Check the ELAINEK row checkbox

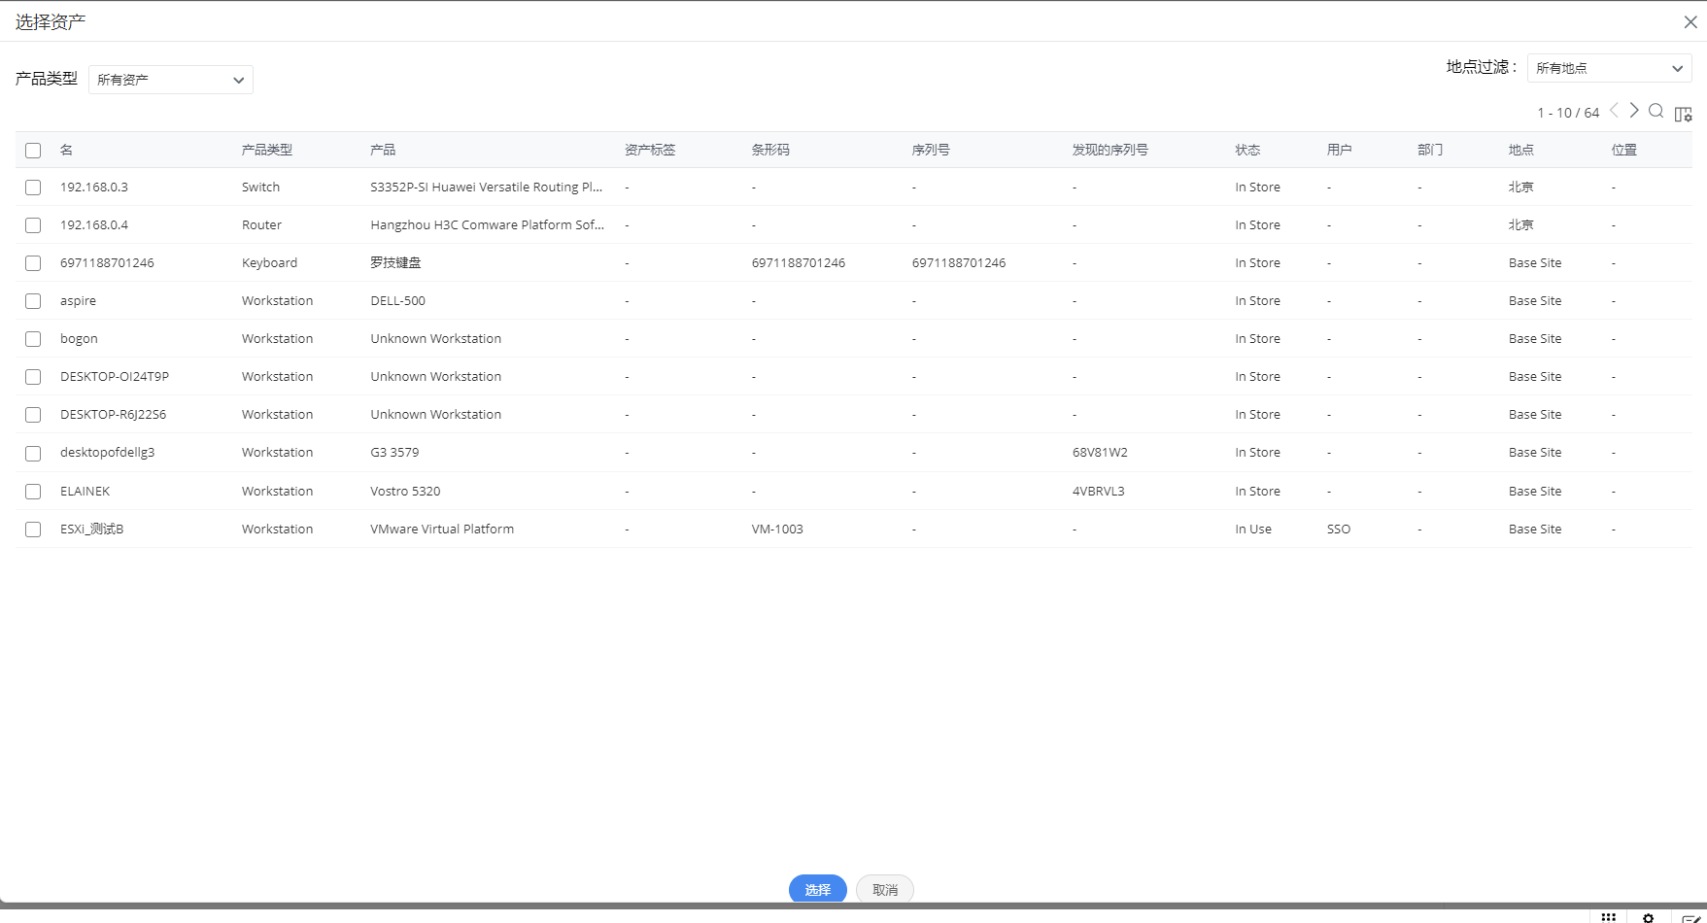(x=33, y=492)
